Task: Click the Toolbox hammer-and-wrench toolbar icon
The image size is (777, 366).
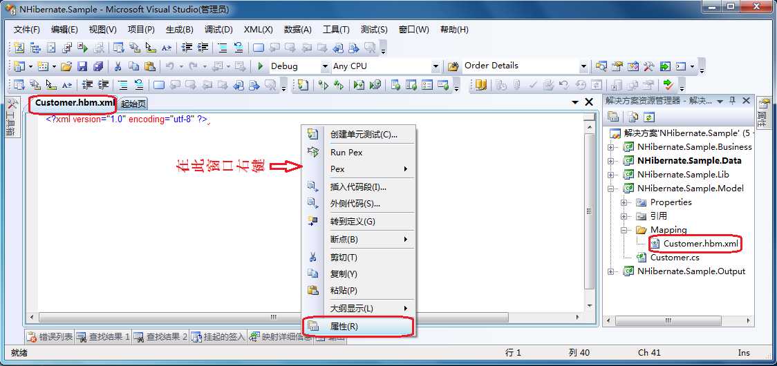Action: (648, 66)
